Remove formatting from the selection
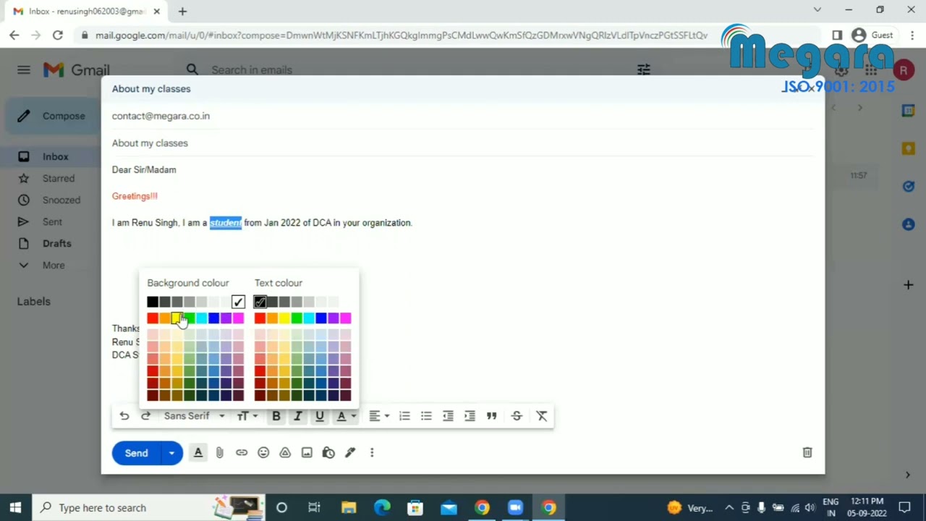 pos(542,416)
